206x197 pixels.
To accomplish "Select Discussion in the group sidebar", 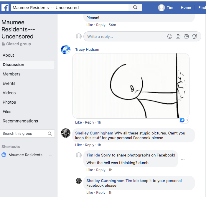I will pyautogui.click(x=14, y=65).
